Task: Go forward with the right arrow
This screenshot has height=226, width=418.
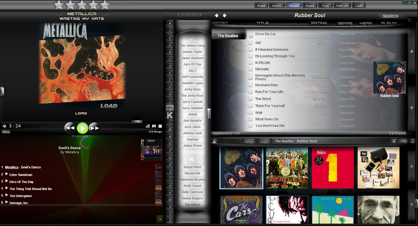Action: 225,15
